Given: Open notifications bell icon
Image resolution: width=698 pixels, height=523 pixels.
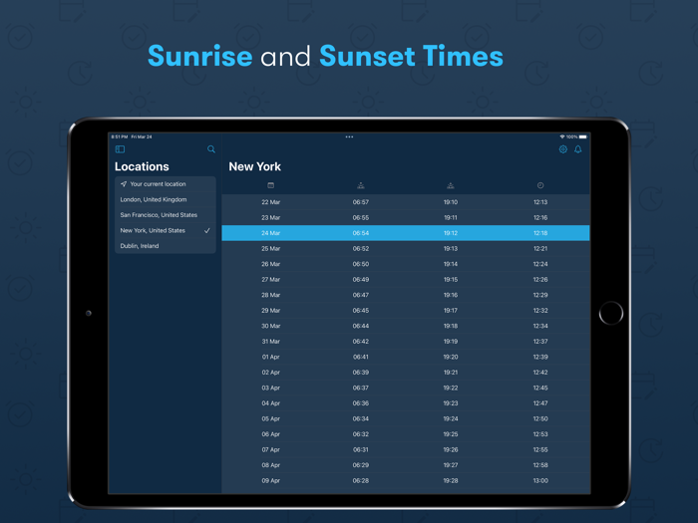Looking at the screenshot, I should click(577, 149).
